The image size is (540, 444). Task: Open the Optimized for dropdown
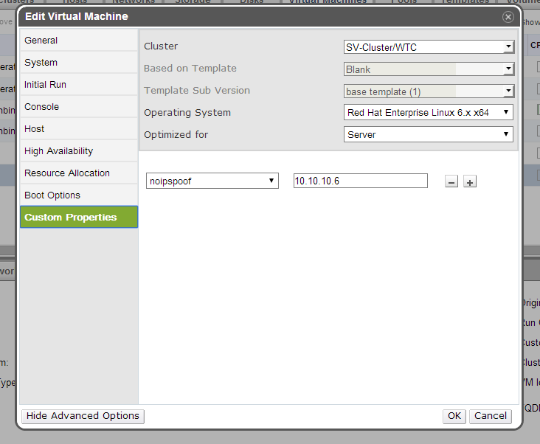tap(429, 135)
